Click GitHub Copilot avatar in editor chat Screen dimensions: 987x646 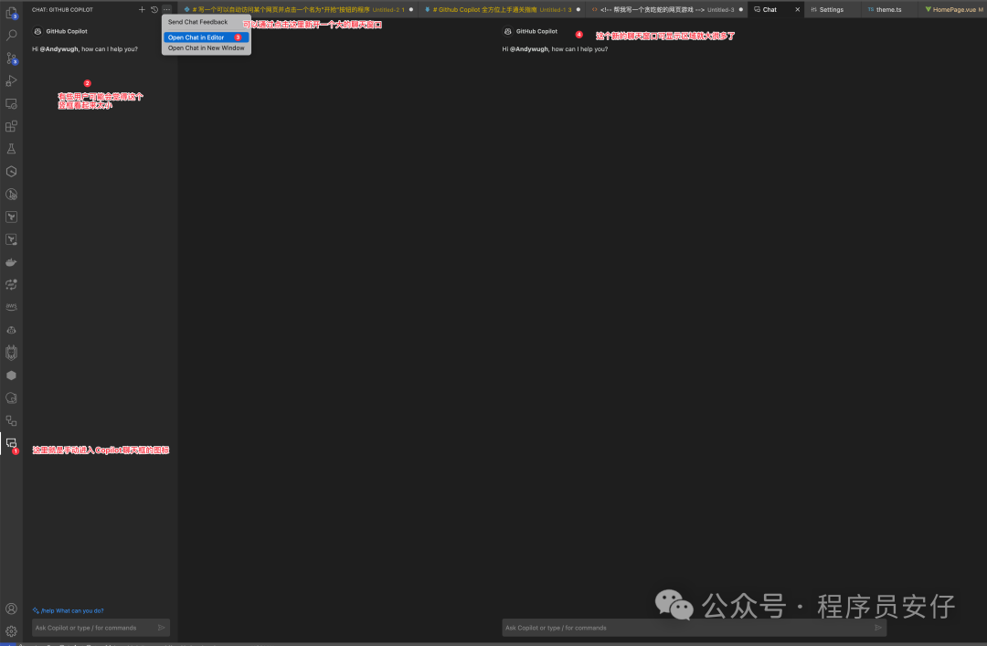point(508,31)
